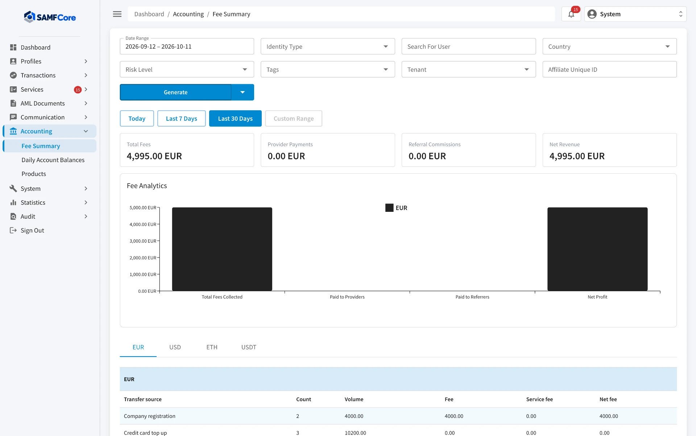Click the Sign Out arrow icon
The width and height of the screenshot is (696, 436).
(13, 230)
